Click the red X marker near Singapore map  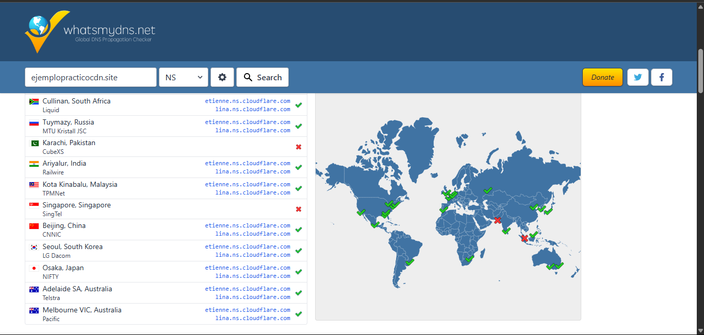[x=525, y=238]
